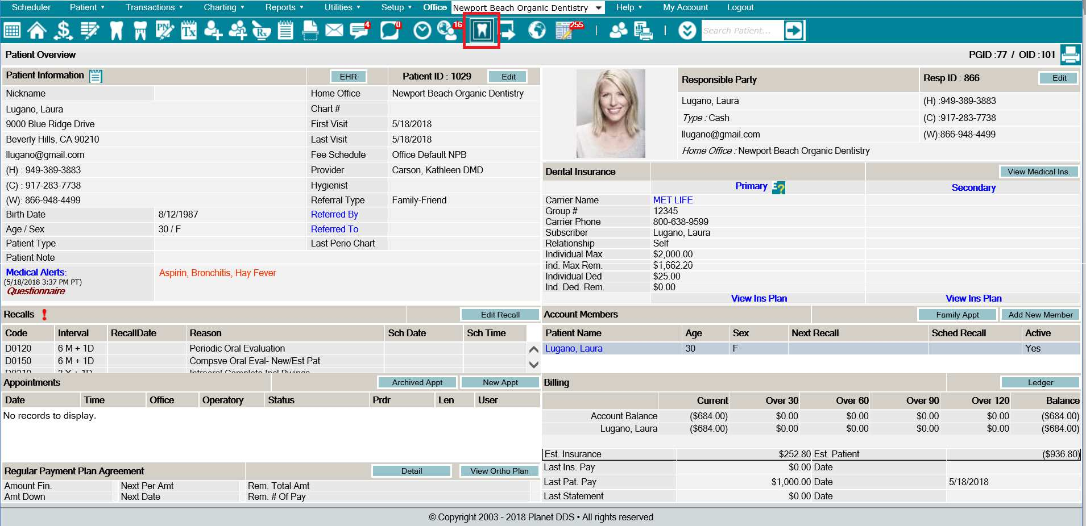Click the add single patient icon

pos(213,30)
